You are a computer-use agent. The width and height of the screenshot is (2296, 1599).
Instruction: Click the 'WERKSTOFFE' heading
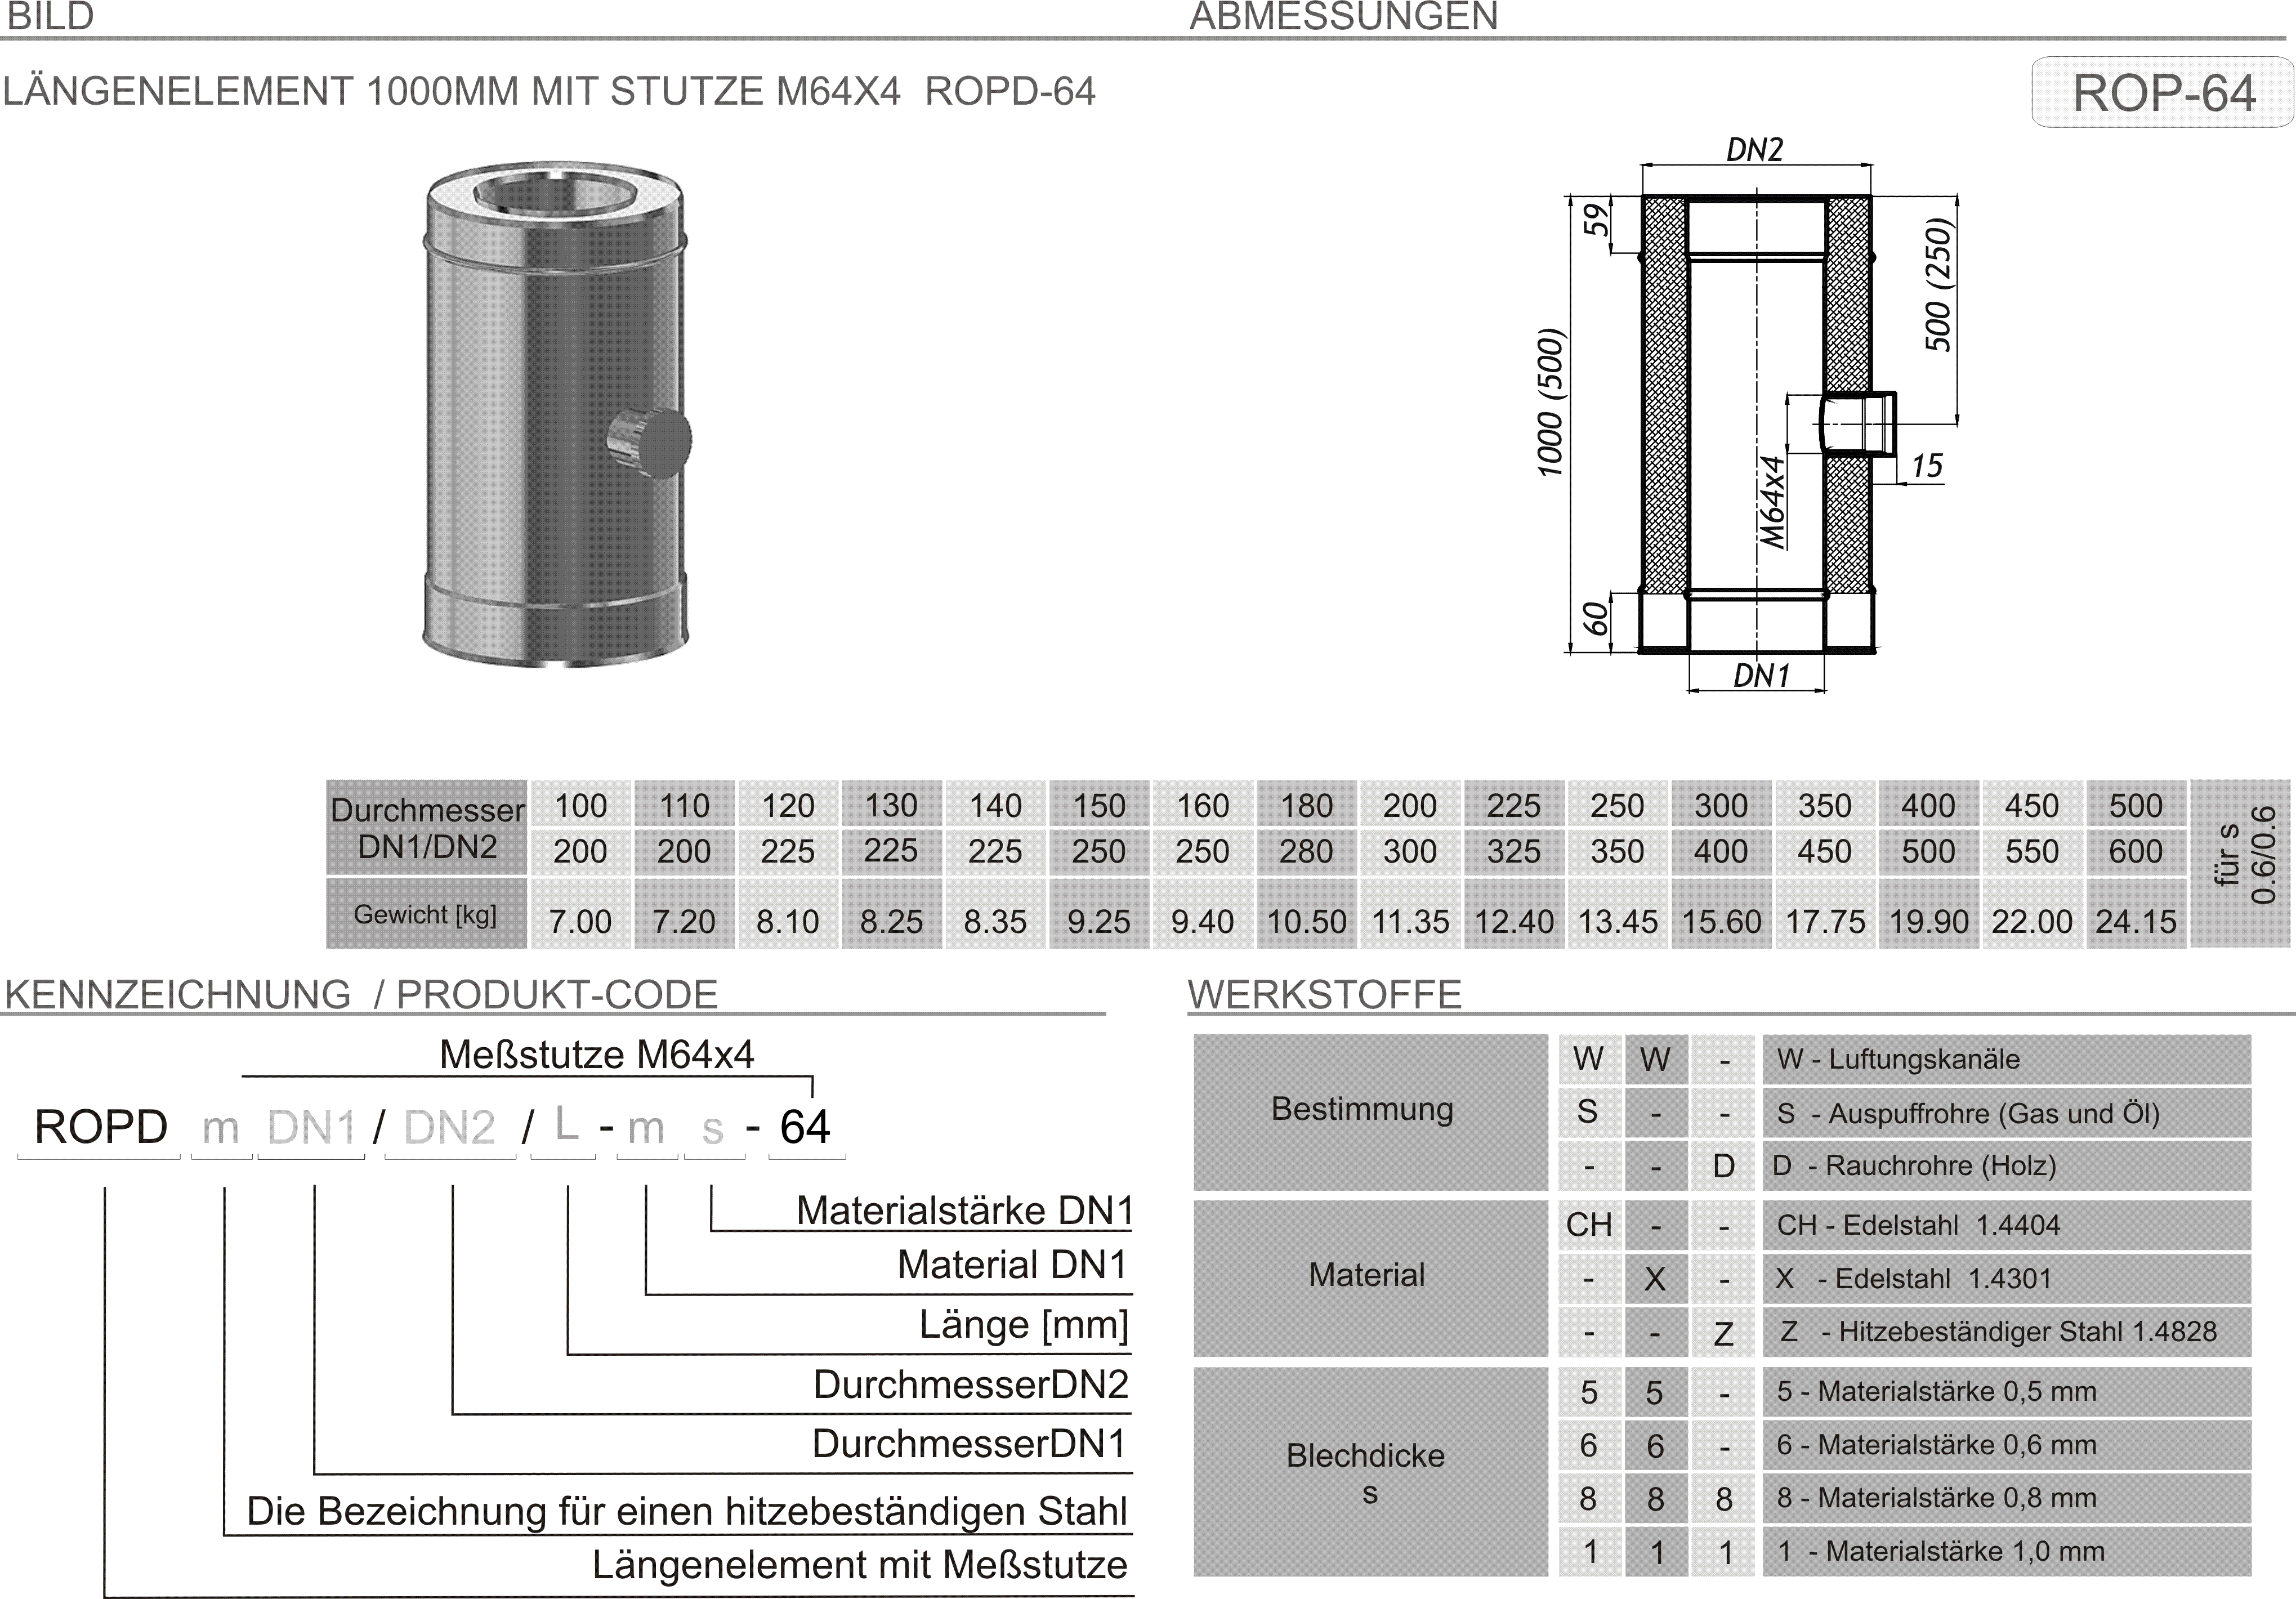(x=1324, y=994)
